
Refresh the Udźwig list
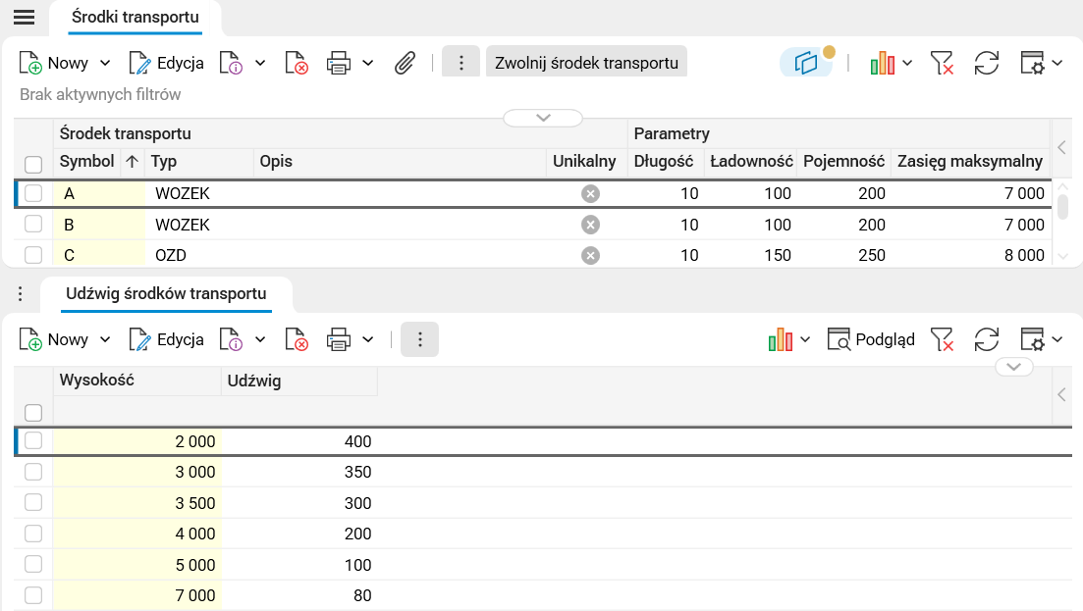pos(986,339)
